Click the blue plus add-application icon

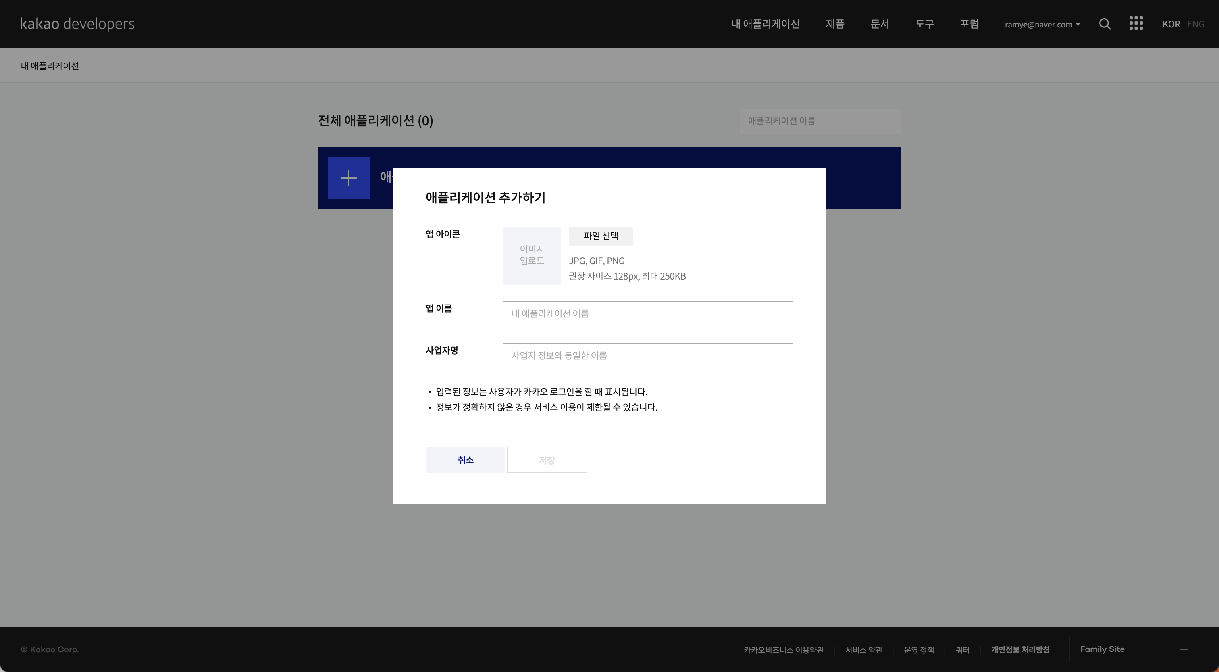tap(349, 178)
